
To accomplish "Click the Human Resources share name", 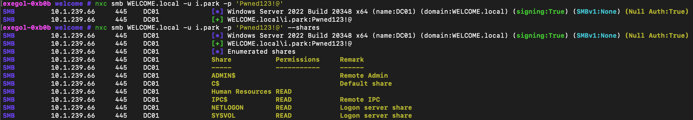I will tap(241, 92).
